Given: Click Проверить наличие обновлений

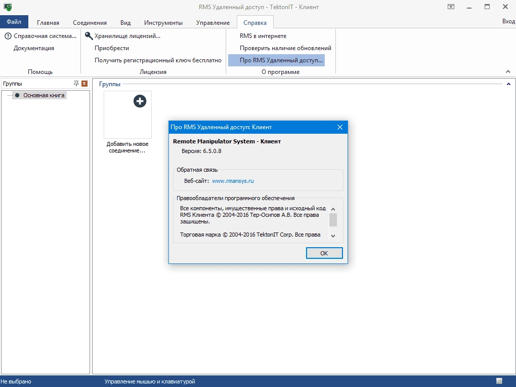Looking at the screenshot, I should click(x=285, y=48).
